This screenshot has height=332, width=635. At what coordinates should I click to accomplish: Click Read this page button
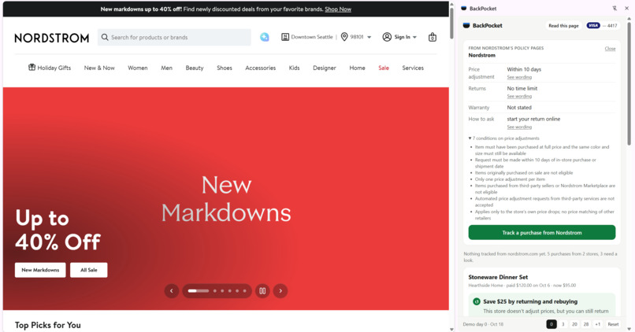click(563, 25)
